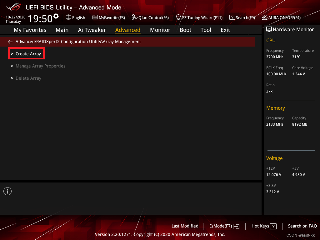Click the Memory section heading
Screen dimensions: 320x240
tap(276, 108)
